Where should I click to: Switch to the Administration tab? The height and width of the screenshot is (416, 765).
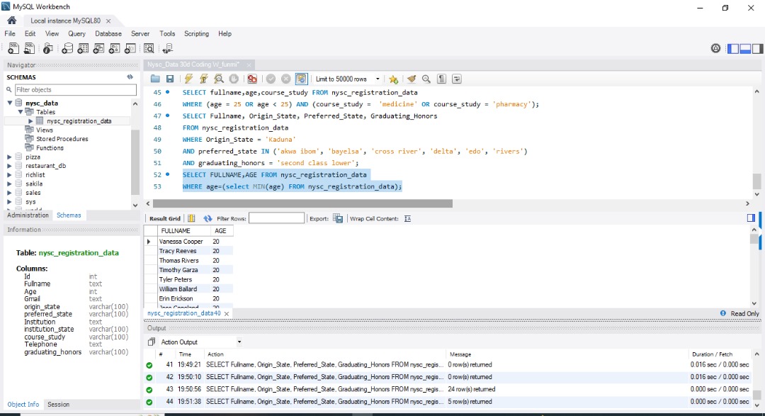[28, 215]
